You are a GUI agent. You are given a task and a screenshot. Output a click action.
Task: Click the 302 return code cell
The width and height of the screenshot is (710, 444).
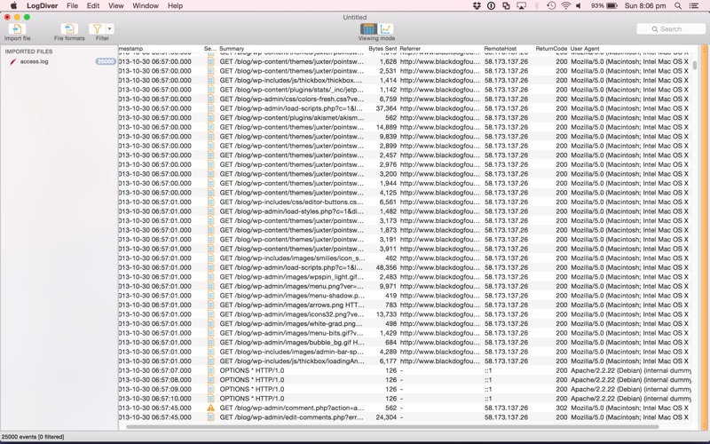coord(562,408)
